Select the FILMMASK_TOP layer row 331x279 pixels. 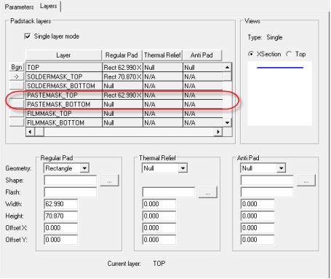tap(124, 114)
